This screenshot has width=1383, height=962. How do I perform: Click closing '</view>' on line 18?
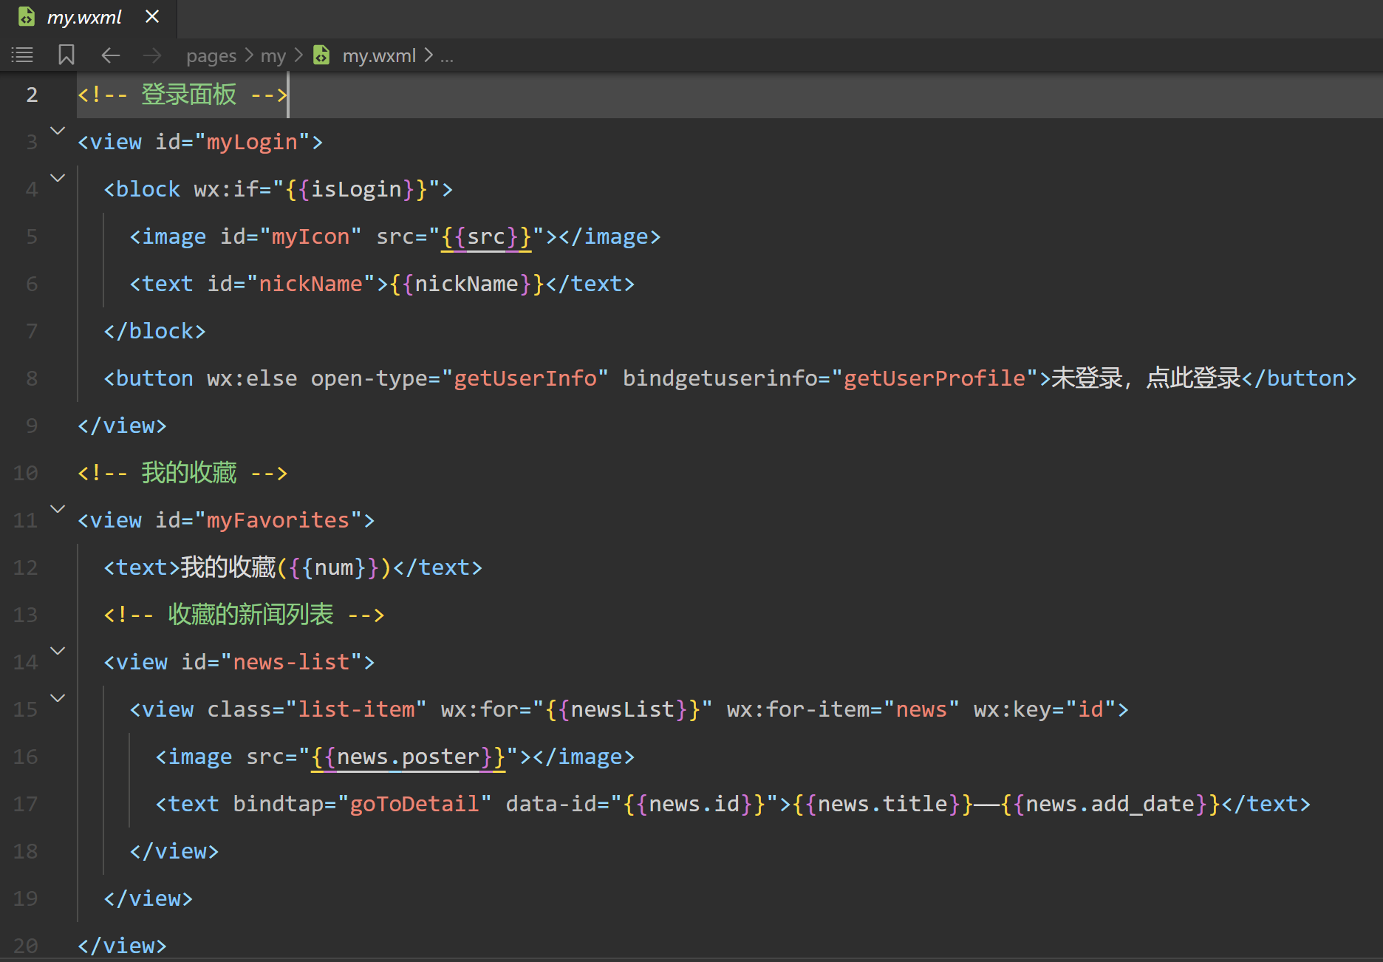[x=174, y=851]
